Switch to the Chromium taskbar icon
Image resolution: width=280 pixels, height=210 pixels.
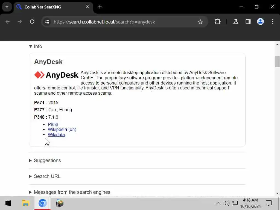tap(42, 203)
